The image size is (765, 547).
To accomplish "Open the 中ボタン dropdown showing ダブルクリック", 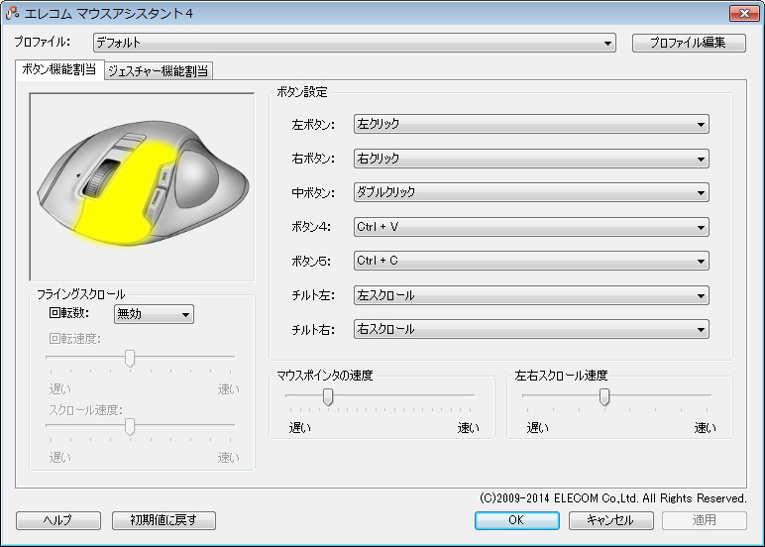I will [531, 192].
